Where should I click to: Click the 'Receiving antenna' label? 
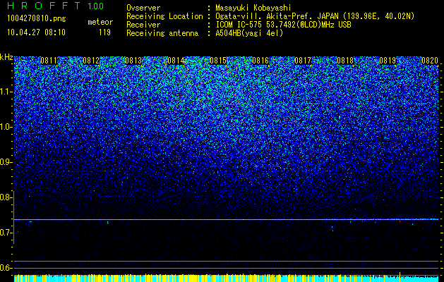point(162,33)
